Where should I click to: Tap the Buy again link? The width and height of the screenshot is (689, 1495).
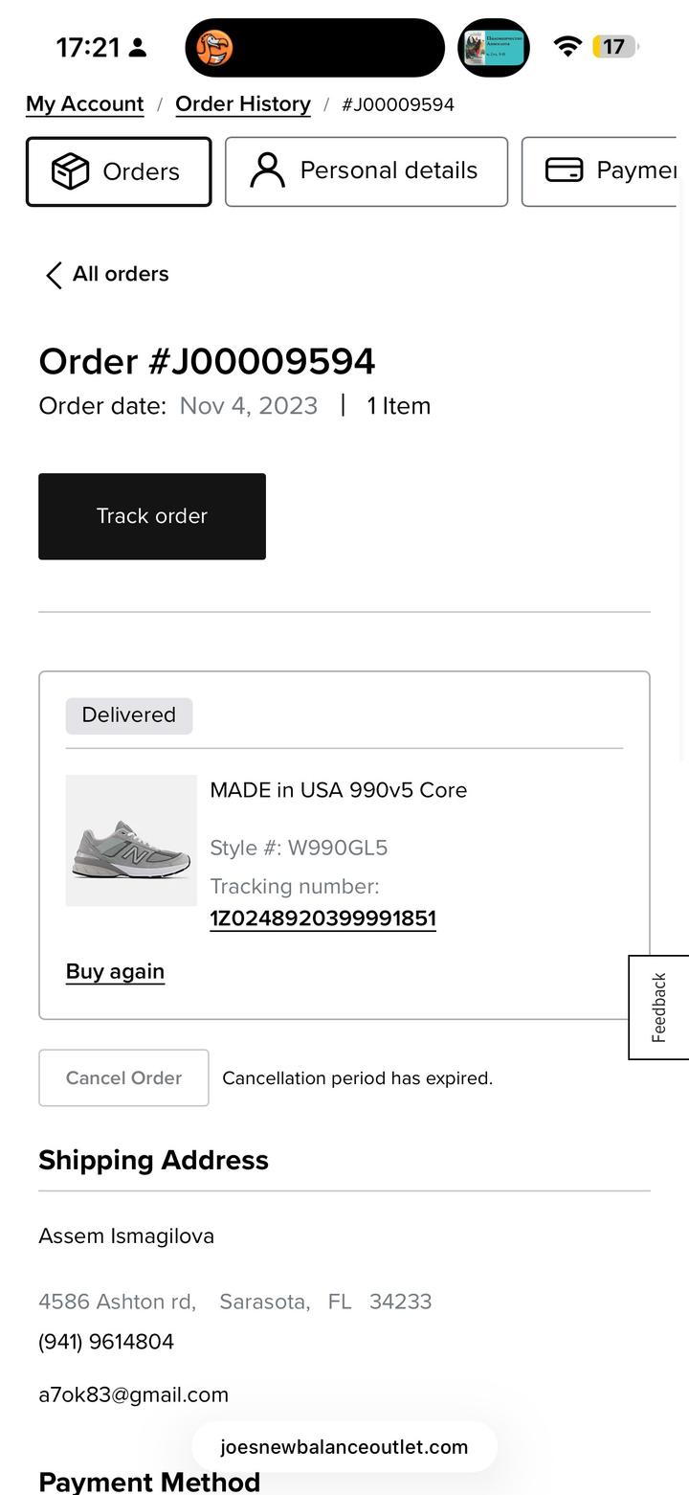point(115,971)
